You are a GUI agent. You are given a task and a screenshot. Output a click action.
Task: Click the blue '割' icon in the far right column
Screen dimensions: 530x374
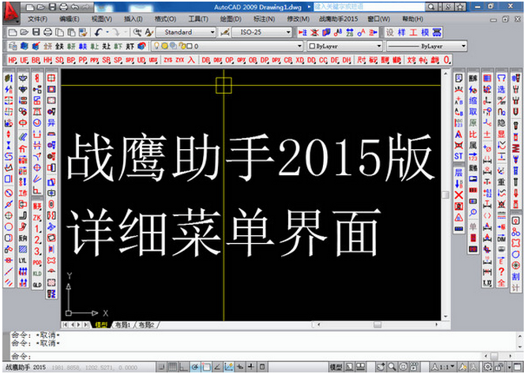[516, 276]
